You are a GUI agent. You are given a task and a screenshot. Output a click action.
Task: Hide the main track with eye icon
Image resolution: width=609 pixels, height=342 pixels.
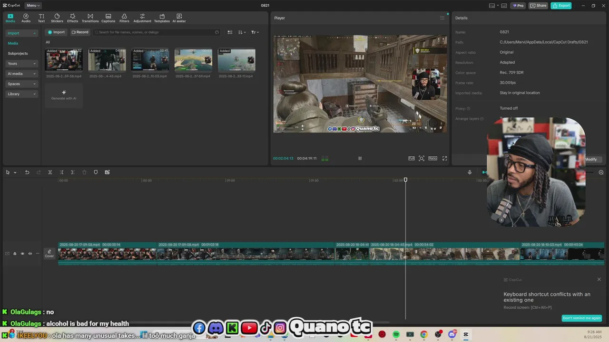point(22,254)
